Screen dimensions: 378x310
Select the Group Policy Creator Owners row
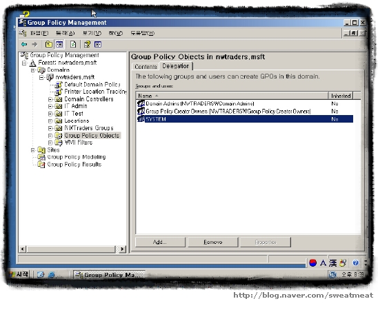coord(245,111)
